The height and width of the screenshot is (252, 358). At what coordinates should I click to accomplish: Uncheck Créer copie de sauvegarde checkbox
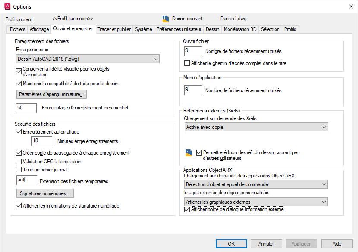(19, 153)
